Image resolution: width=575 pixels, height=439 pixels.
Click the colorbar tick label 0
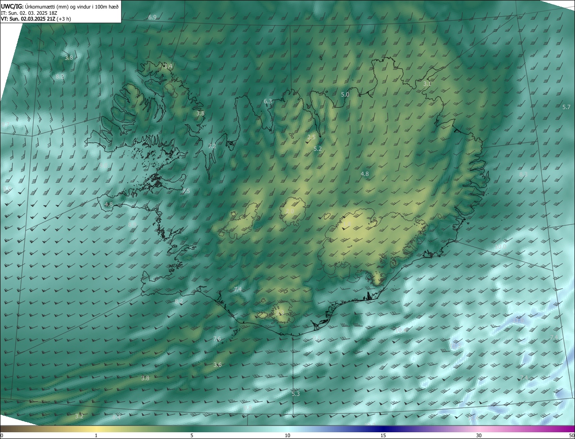pyautogui.click(x=2, y=436)
